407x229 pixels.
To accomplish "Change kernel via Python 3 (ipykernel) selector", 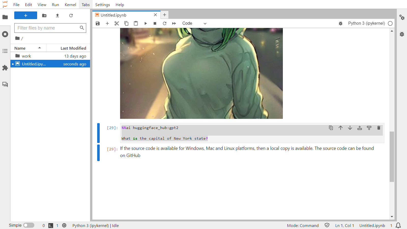I will [367, 23].
